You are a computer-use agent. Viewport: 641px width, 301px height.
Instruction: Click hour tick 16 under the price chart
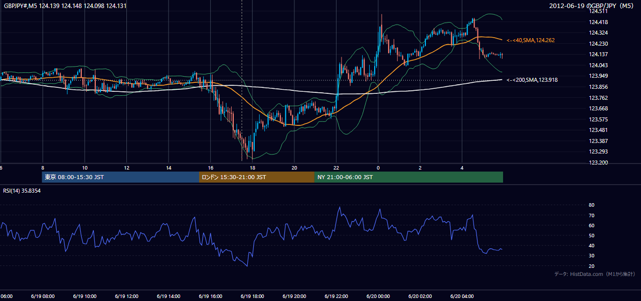click(211, 168)
